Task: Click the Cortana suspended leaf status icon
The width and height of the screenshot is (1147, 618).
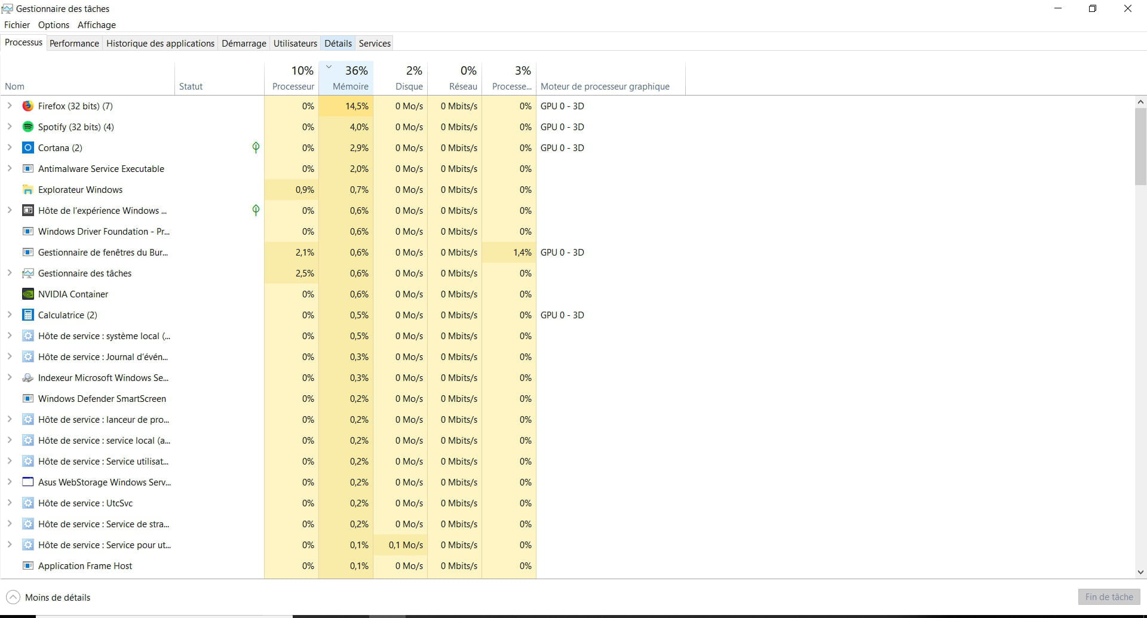Action: coord(256,147)
